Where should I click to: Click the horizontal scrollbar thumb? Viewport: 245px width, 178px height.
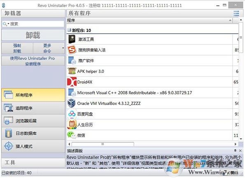[103, 144]
